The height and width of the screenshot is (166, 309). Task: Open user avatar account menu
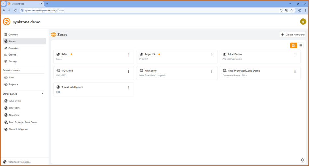coord(303,22)
